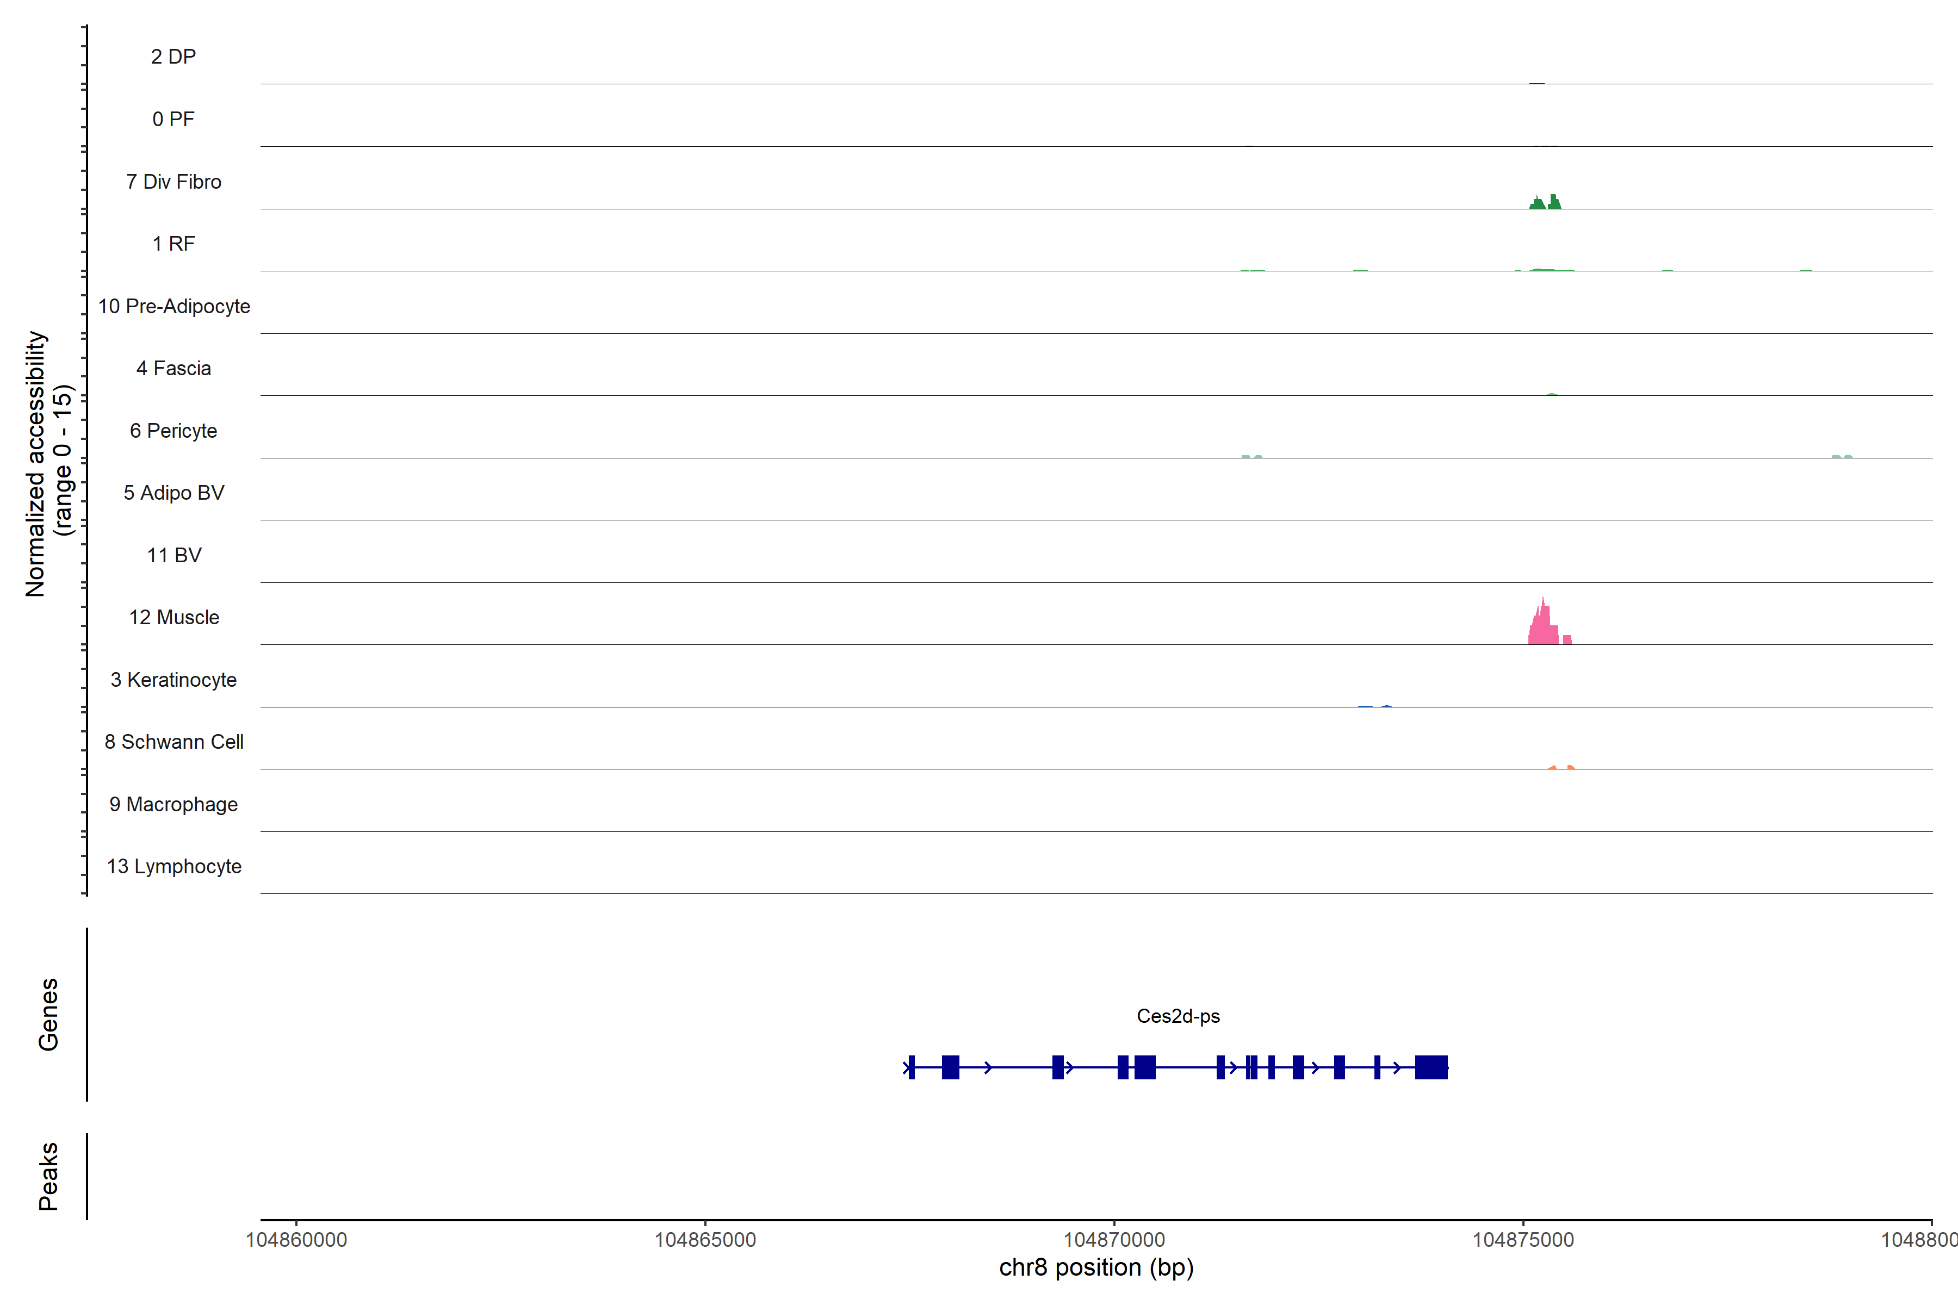The image size is (1958, 1305).
Task: Click the last large exon of Ces2d-ps
Action: (1431, 1067)
